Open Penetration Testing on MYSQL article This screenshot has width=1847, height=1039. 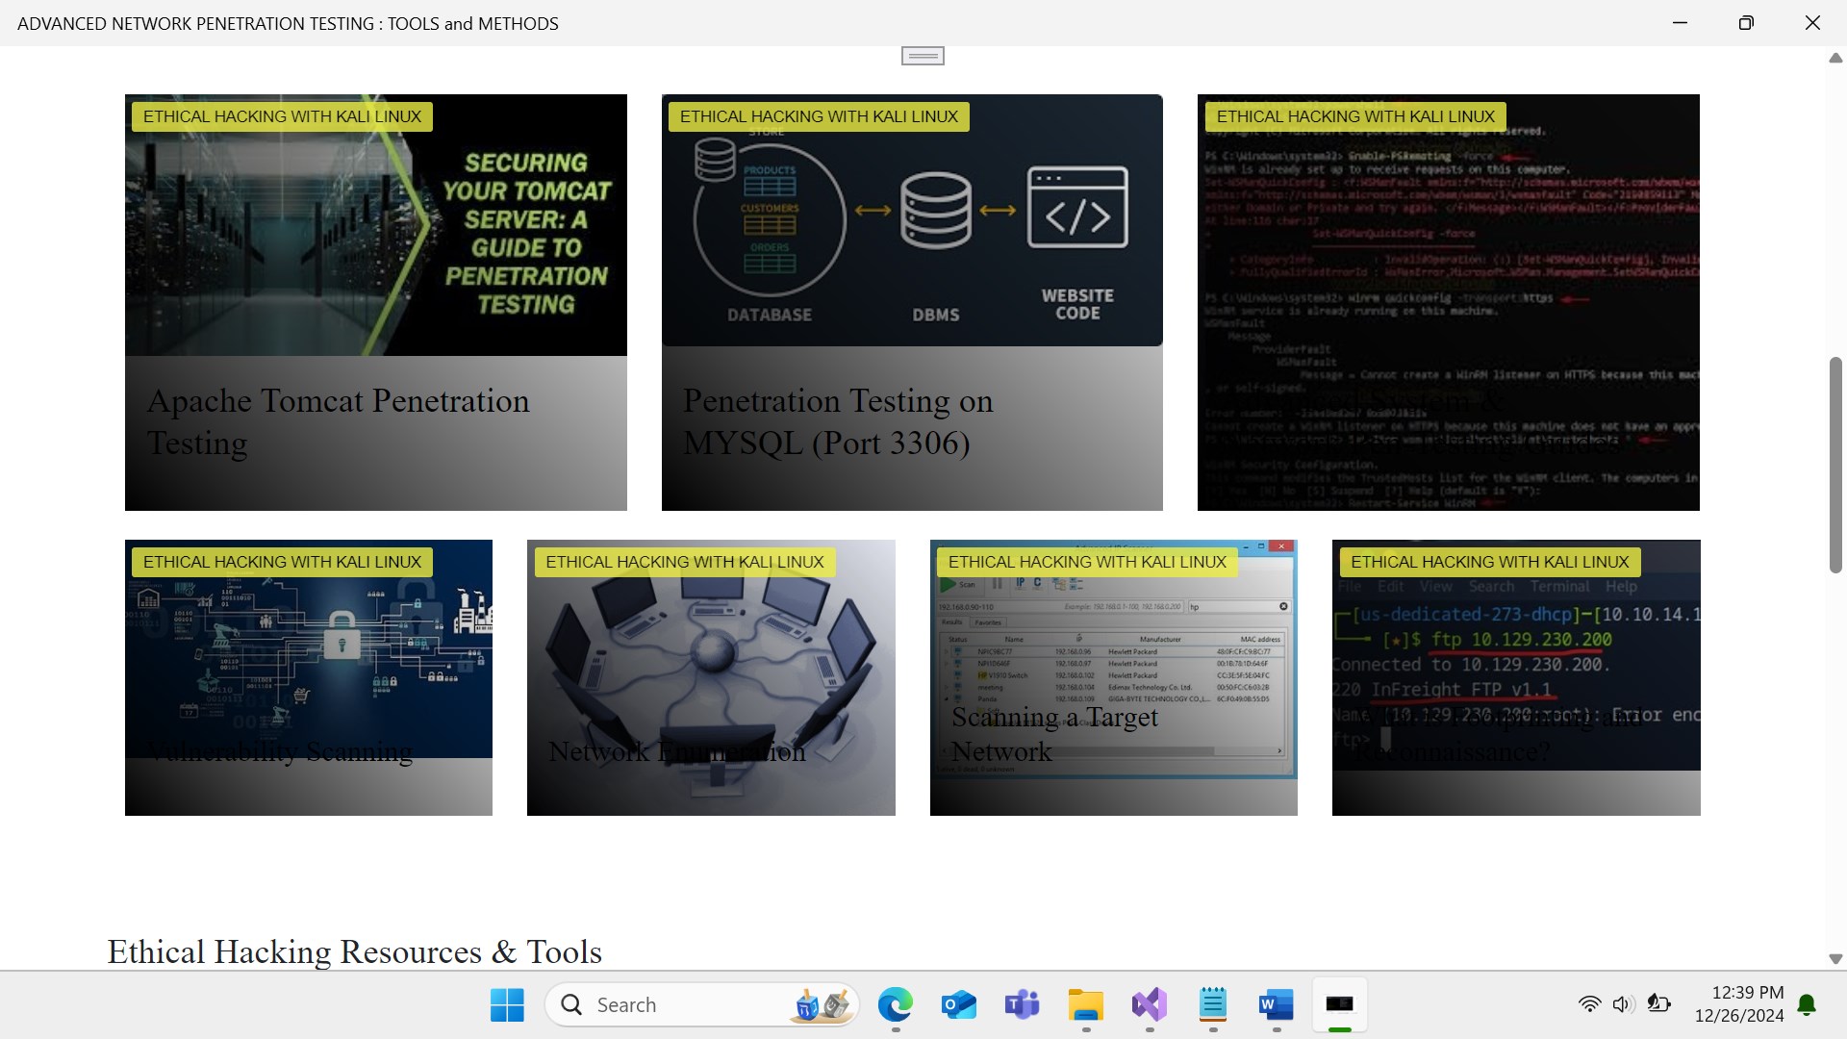pyautogui.click(x=837, y=421)
